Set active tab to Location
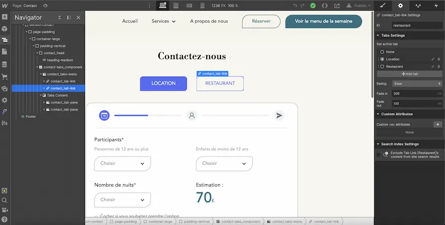 pos(382,59)
